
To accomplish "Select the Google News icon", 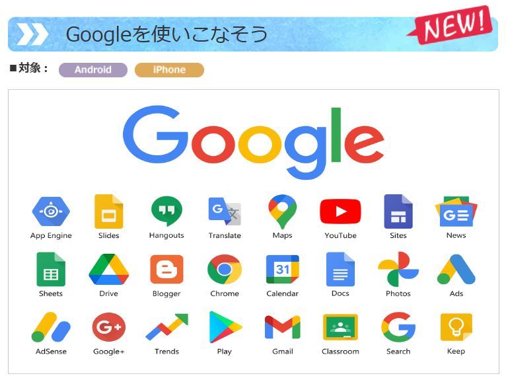I will (x=456, y=211).
